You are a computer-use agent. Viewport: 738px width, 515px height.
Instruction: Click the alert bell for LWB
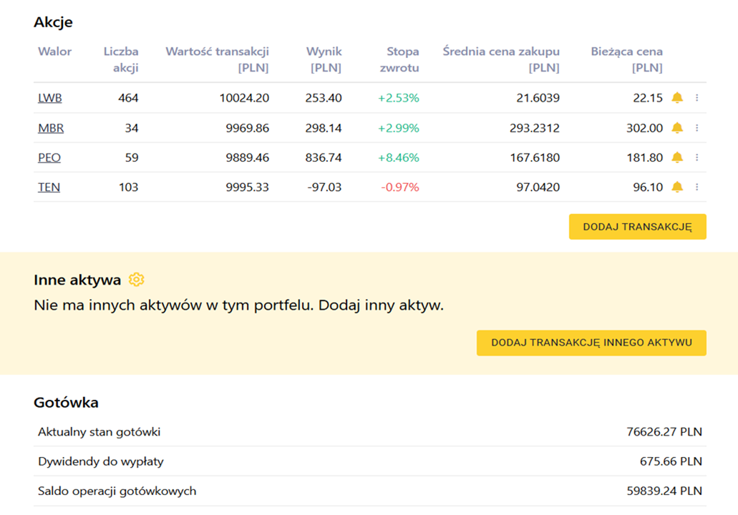pyautogui.click(x=677, y=98)
